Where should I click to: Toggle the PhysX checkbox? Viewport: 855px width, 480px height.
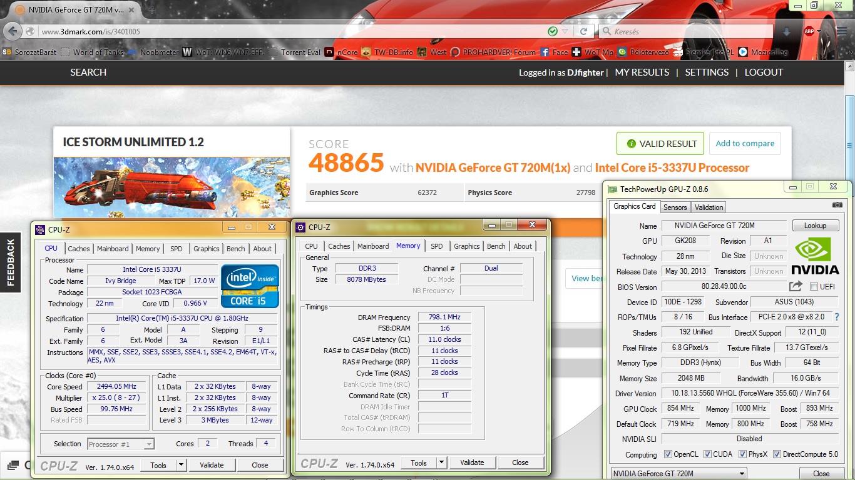coord(742,454)
